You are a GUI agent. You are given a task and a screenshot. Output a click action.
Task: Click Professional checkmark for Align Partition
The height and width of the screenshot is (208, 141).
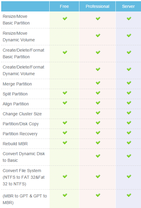pos(98,103)
